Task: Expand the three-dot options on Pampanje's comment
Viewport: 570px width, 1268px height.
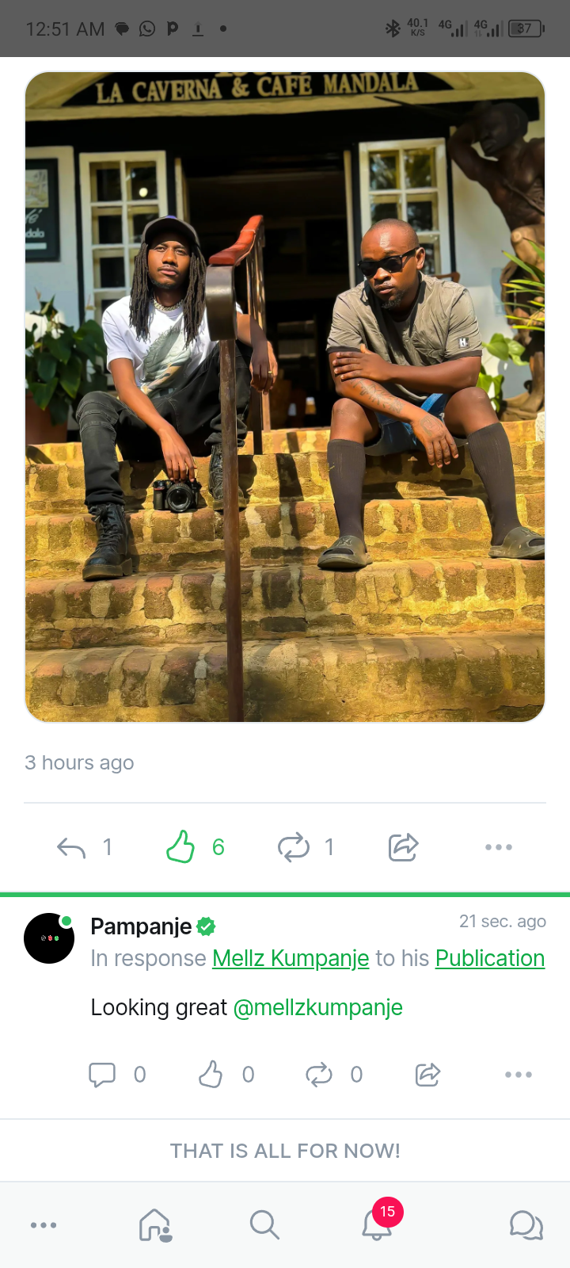Action: click(519, 1075)
